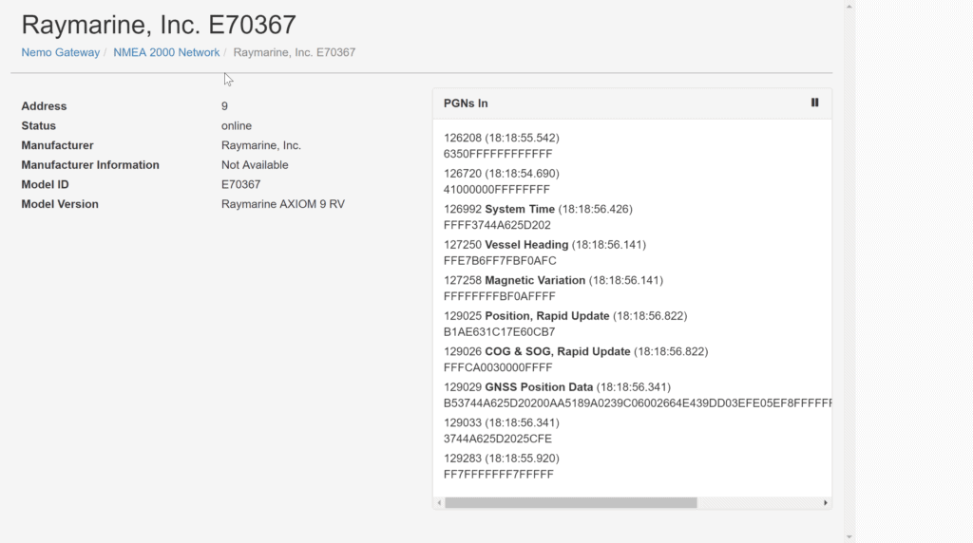
Task: Click the Raymarine AXIOM 9 RV model version
Action: coord(283,204)
